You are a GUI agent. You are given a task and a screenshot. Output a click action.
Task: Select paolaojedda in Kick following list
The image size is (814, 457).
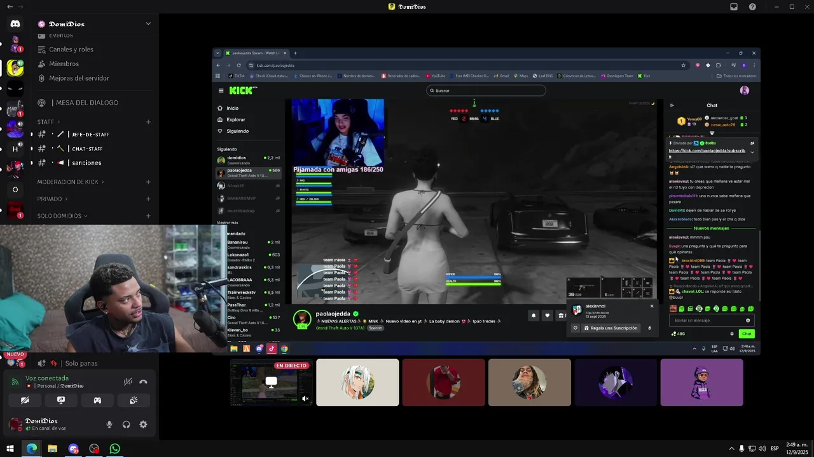(249, 173)
